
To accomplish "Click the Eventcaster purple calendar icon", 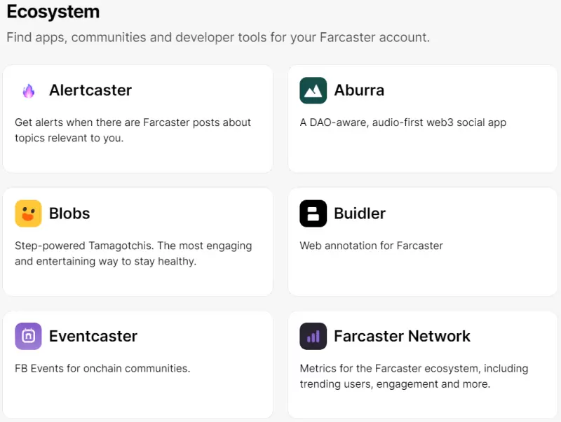I will point(28,336).
